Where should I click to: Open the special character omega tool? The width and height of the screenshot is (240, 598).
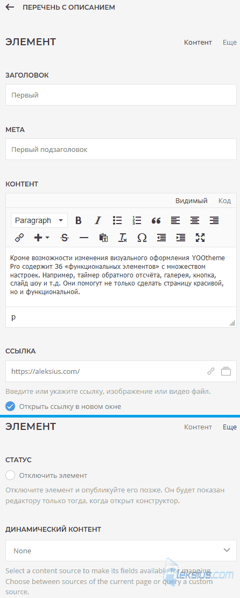pos(142,238)
